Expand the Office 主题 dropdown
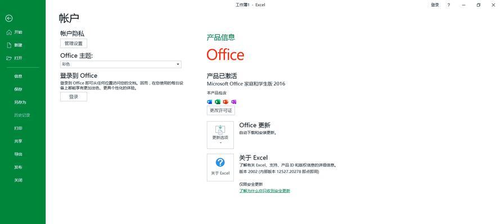 click(121, 64)
